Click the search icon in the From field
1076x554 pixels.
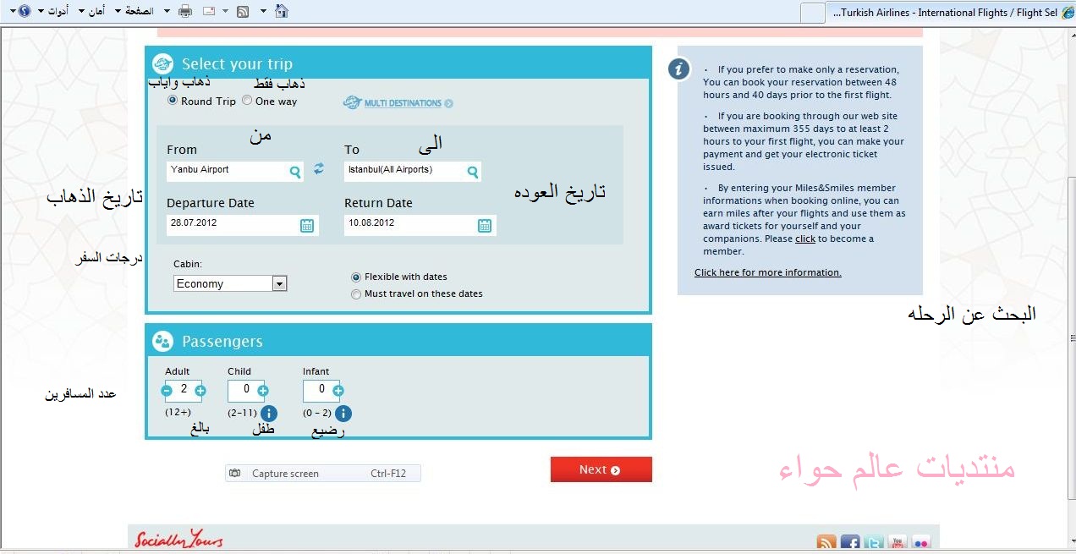coord(295,172)
